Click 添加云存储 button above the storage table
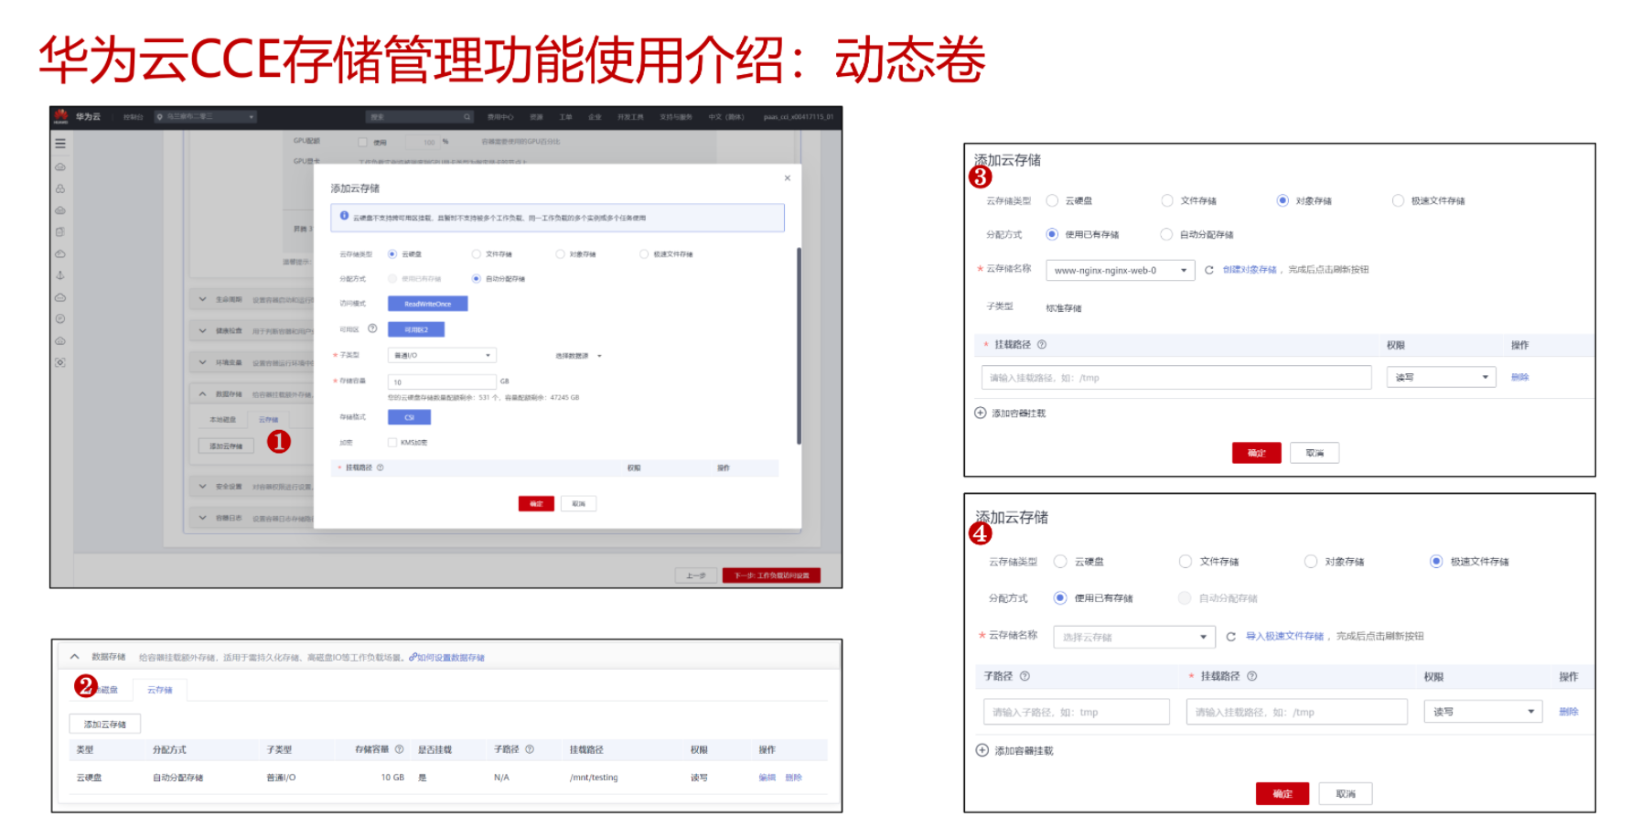1642x838 pixels. click(x=105, y=724)
